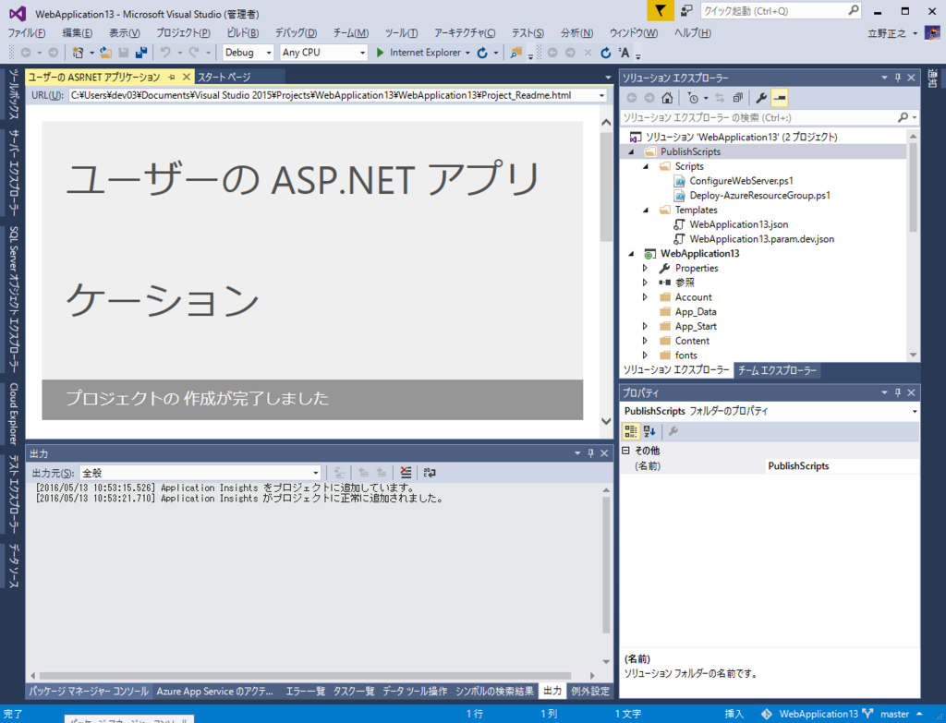Image resolution: width=946 pixels, height=723 pixels.
Task: Click the Find in Files toolbar icon
Action: (515, 53)
